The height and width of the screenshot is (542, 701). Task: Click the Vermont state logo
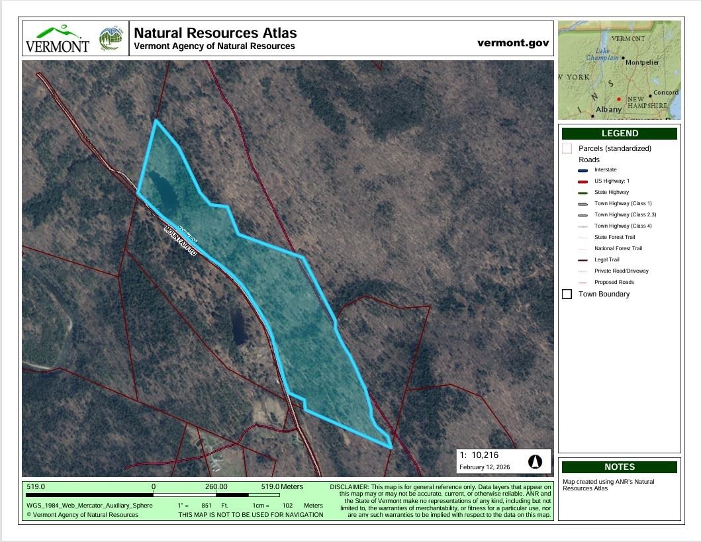58,39
